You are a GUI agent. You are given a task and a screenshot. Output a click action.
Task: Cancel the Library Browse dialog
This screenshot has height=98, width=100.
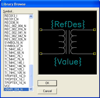click(x=47, y=91)
